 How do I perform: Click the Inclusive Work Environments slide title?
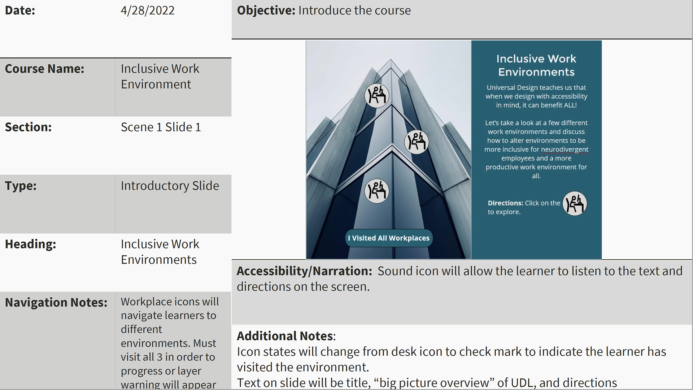[536, 65]
